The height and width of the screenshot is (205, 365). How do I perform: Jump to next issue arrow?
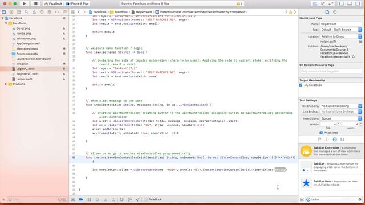[x=295, y=12]
